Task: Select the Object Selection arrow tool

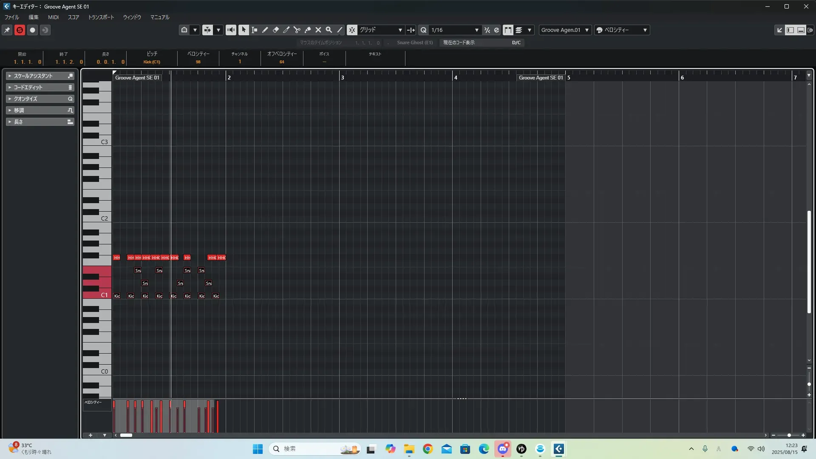Action: pos(244,30)
